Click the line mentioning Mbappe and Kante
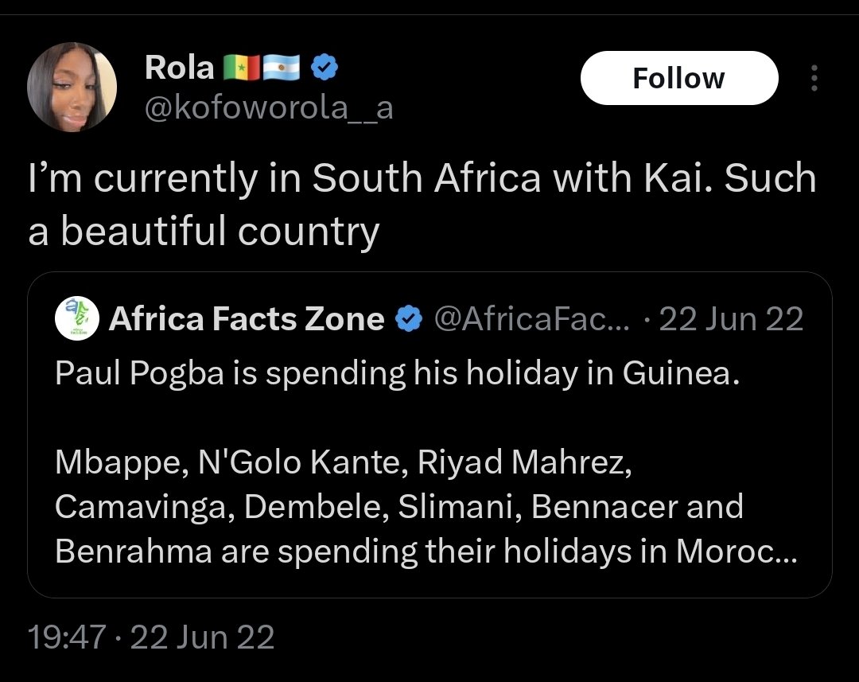Screen dimensions: 859x682 click(344, 462)
